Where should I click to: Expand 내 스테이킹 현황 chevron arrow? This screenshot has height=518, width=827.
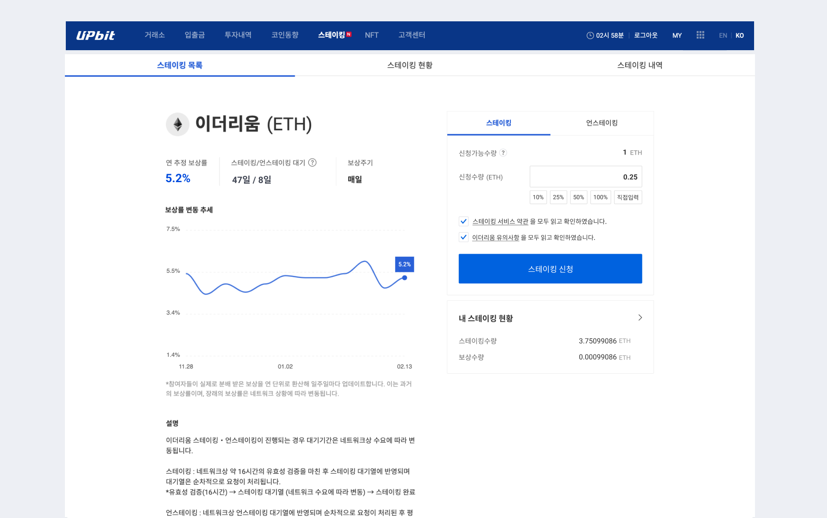(640, 318)
